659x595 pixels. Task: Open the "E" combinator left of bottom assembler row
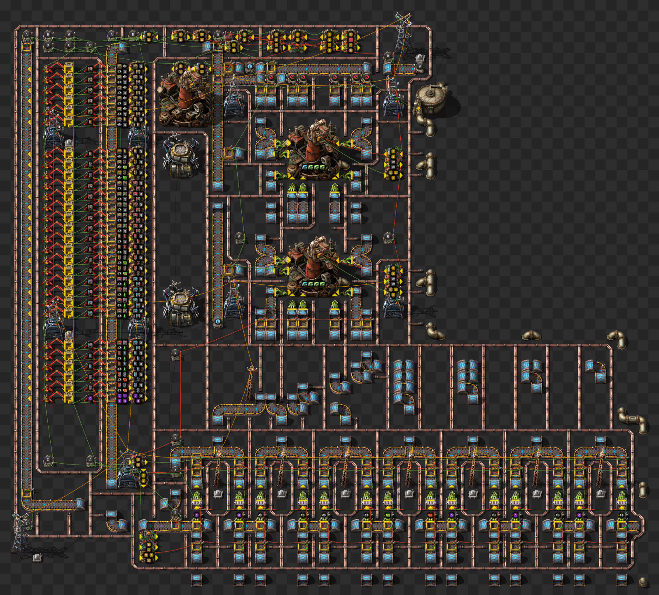coord(175,513)
